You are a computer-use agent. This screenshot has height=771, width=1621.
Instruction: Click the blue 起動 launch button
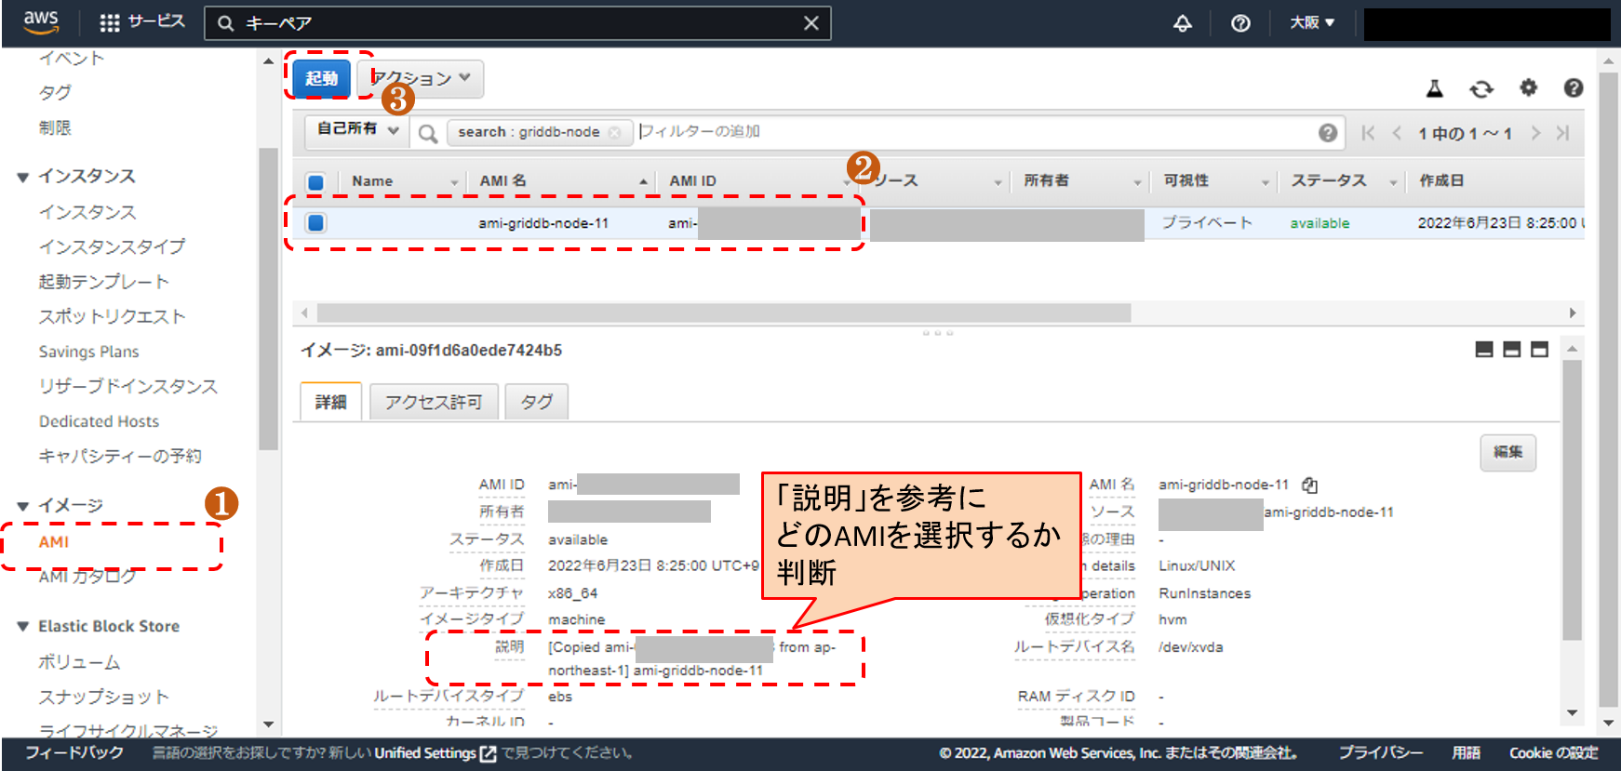point(322,79)
